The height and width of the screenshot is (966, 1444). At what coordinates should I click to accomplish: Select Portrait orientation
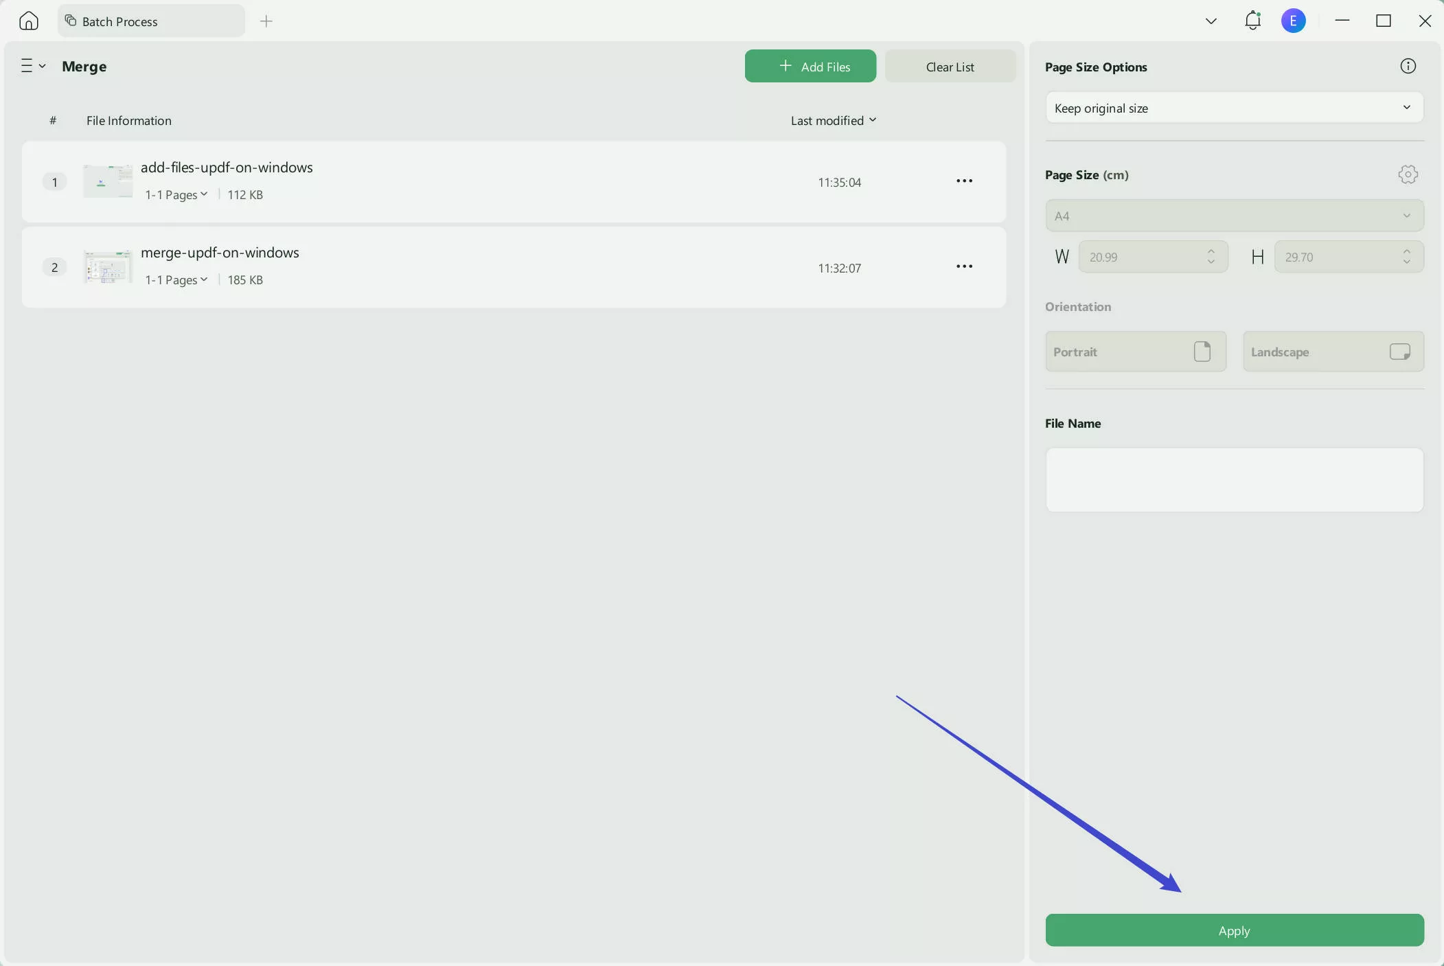[1135, 352]
